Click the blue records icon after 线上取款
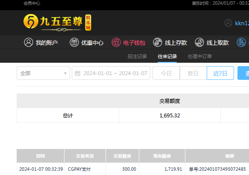 [x=241, y=42]
